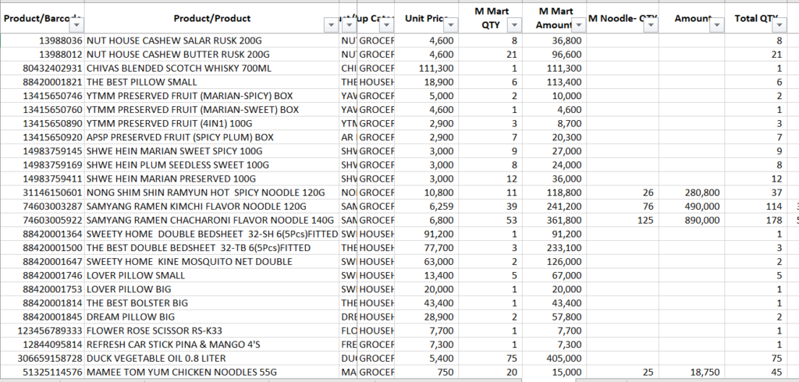Select cell YTMM PRESERVED FRUIT (4IN1) 100G
Screen dimensions: 799x382
pyautogui.click(x=212, y=123)
